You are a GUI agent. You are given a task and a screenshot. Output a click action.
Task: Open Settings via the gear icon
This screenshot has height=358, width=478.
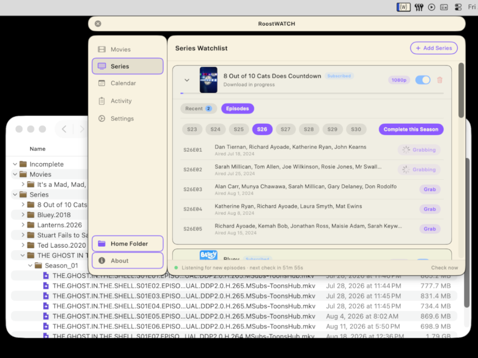click(102, 118)
